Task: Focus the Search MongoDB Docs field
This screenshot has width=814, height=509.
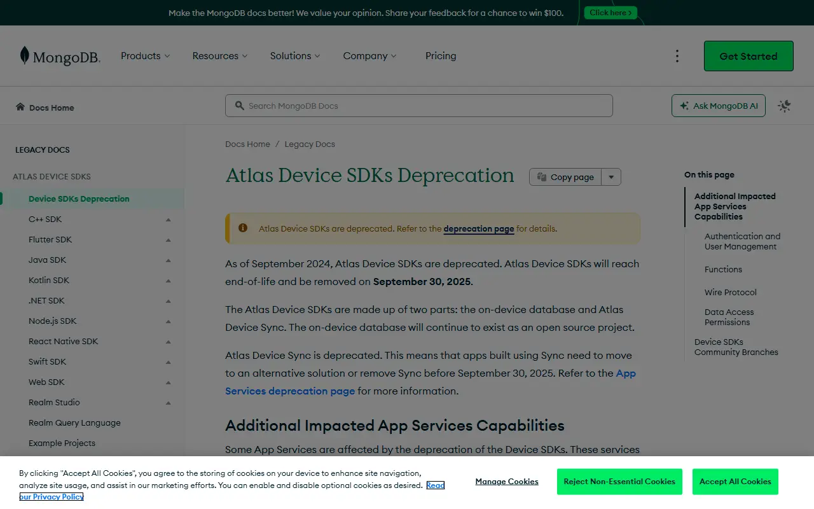Action: coord(419,106)
